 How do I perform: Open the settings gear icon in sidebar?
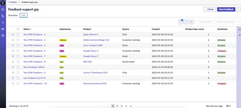[x=3, y=36]
